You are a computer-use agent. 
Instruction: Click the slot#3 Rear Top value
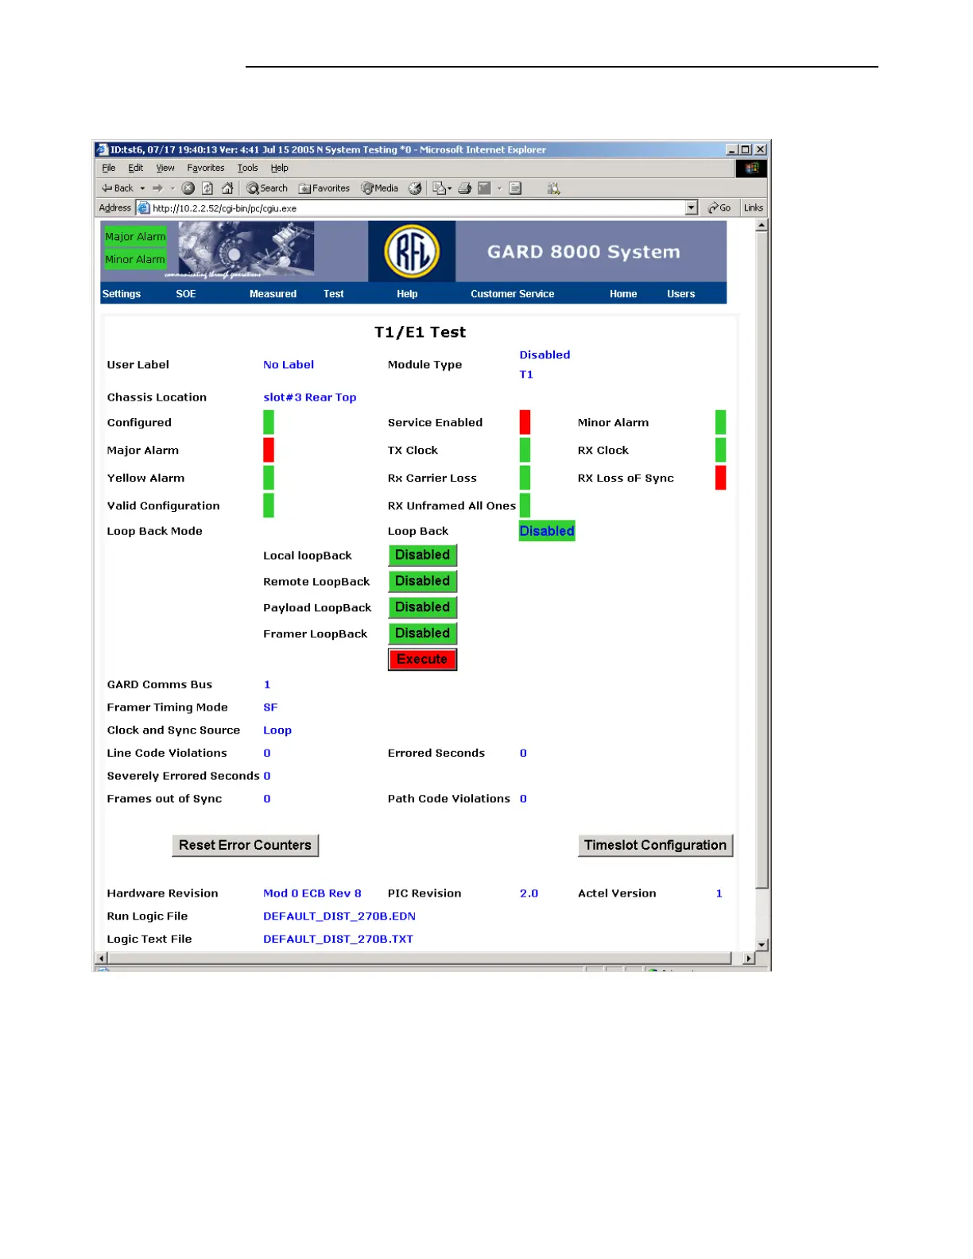click(310, 397)
